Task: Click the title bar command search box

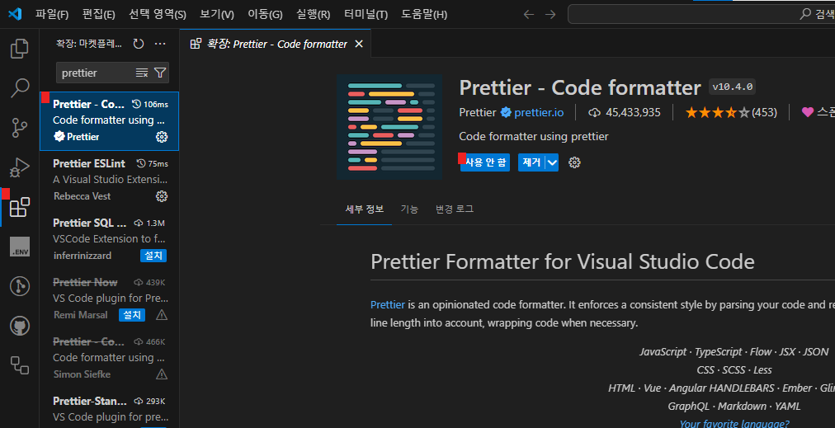Action: [701, 14]
